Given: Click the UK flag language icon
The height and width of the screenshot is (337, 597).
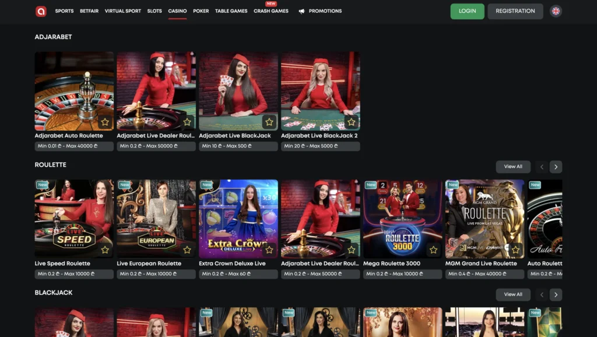Looking at the screenshot, I should point(556,10).
